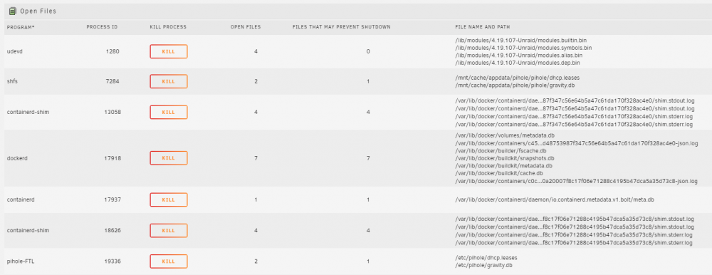Select the containerd meta.db path
The image size is (712, 275).
[x=555, y=199]
